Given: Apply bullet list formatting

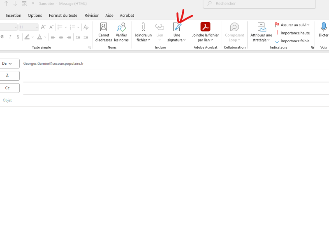Looking at the screenshot, I should coord(60,27).
